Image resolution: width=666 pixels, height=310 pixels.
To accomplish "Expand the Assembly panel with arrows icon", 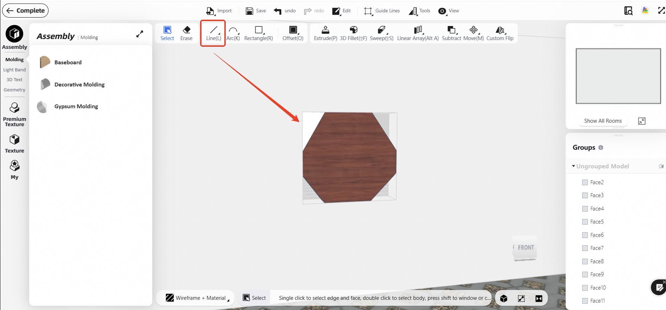I will 140,34.
